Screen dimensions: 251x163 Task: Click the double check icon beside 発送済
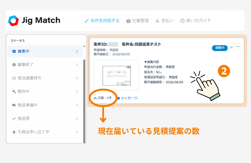click(x=14, y=119)
